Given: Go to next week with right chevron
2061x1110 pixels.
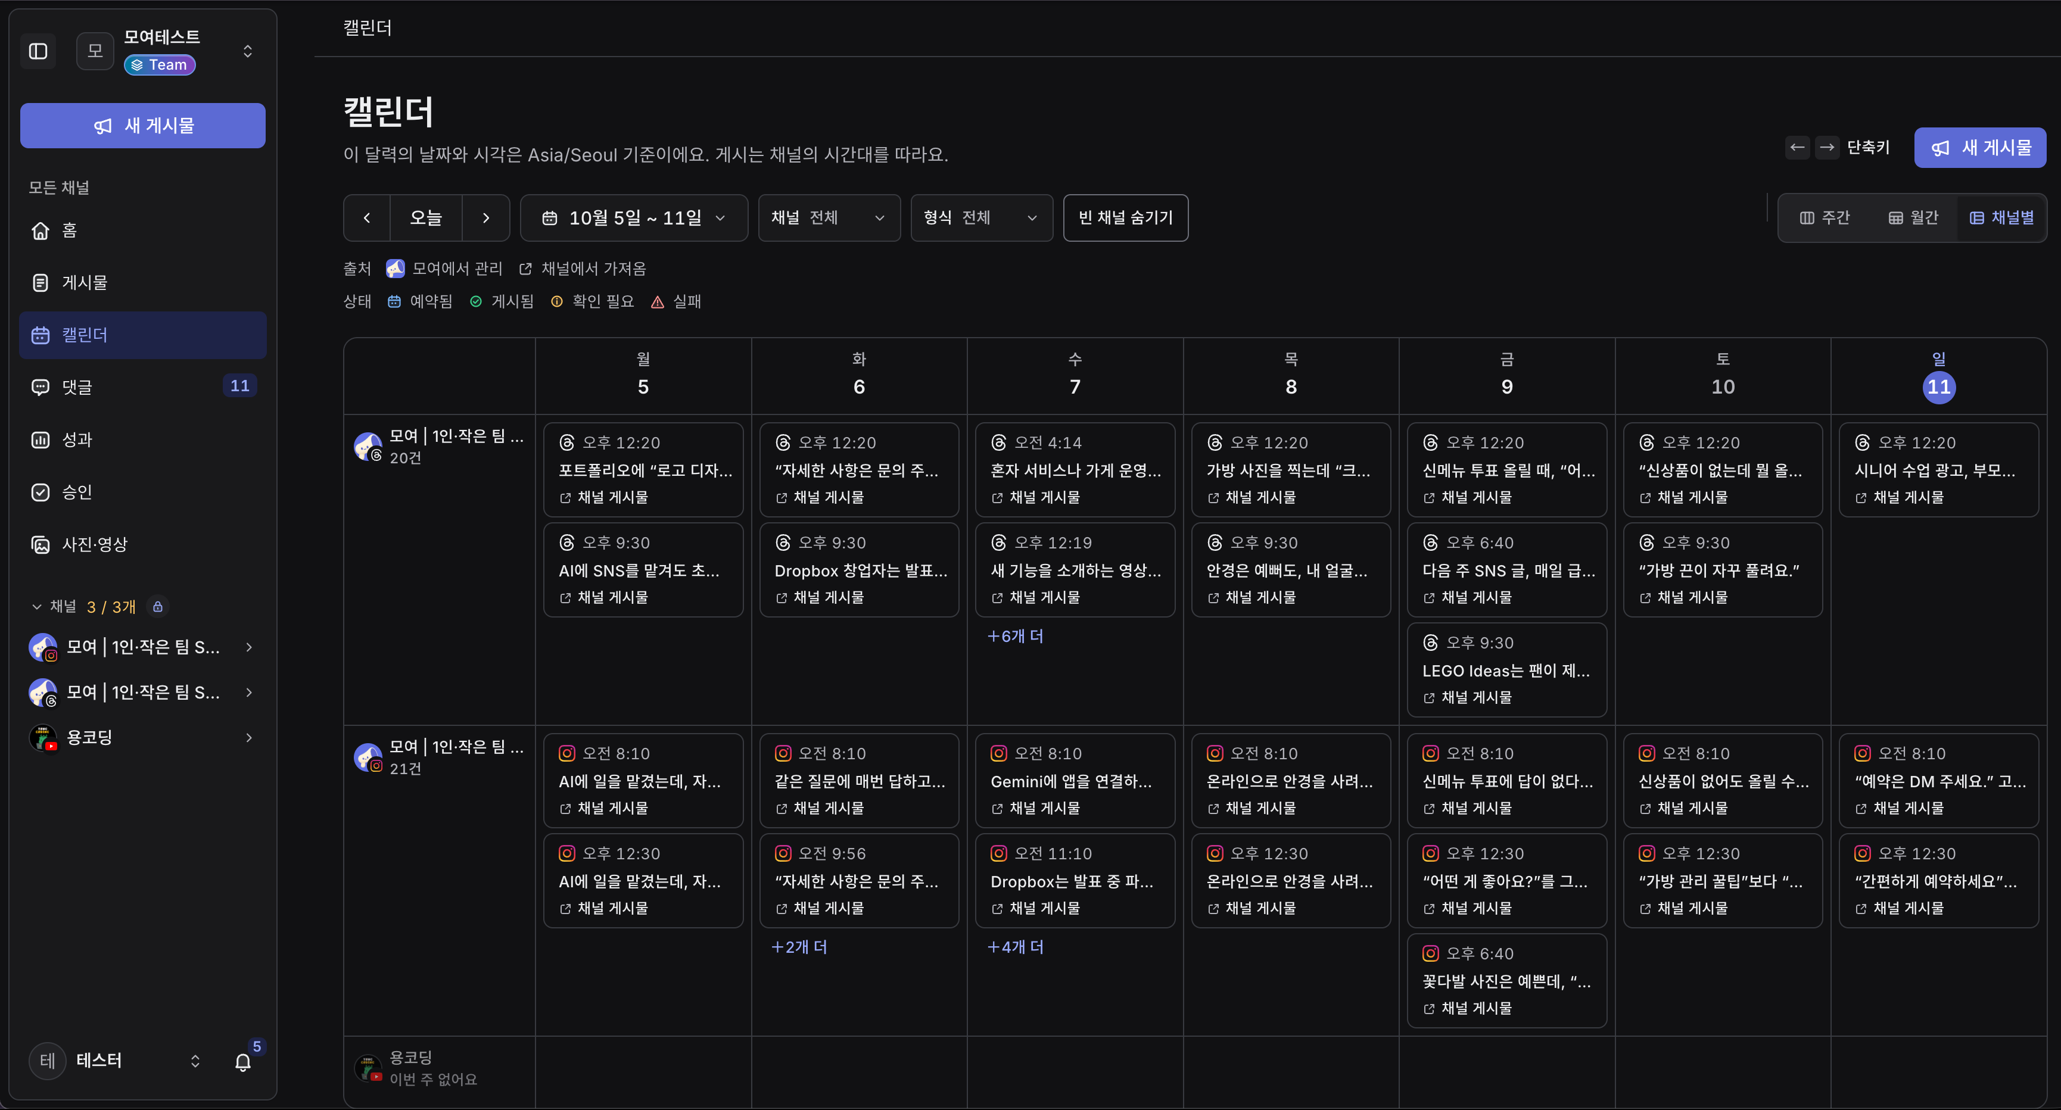Looking at the screenshot, I should pos(485,217).
